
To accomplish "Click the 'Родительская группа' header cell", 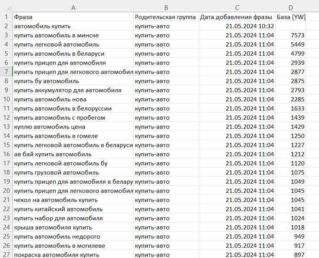I will click(x=166, y=17).
